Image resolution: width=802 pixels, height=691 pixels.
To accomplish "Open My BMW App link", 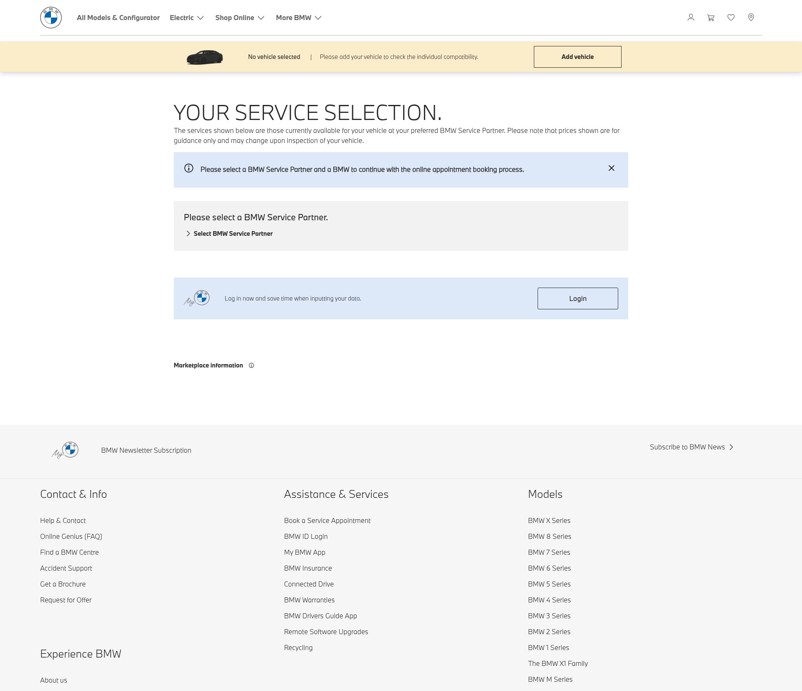I will (x=305, y=553).
